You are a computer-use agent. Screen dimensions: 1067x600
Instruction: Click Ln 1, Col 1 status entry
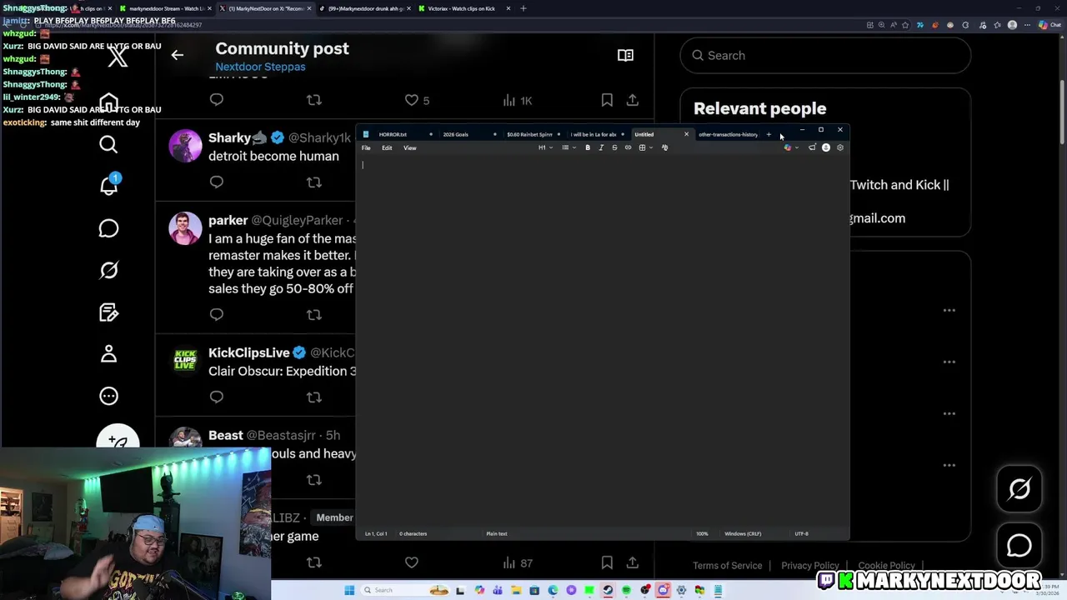(x=375, y=533)
